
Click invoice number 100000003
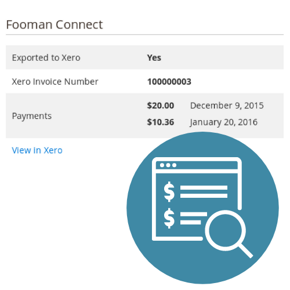(x=169, y=82)
